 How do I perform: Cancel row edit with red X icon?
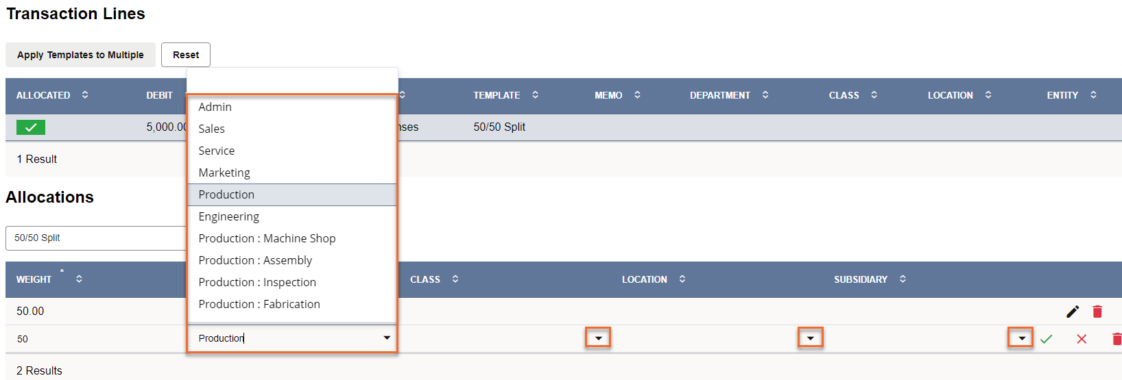1082,339
